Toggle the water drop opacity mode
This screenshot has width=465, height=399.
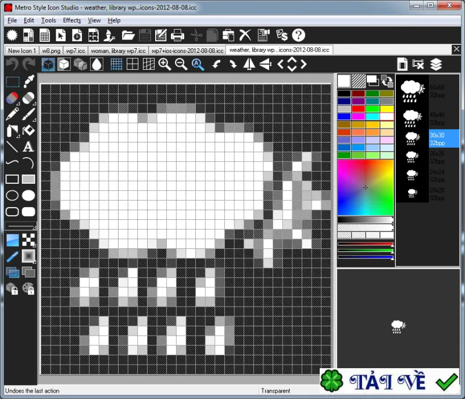click(x=96, y=65)
